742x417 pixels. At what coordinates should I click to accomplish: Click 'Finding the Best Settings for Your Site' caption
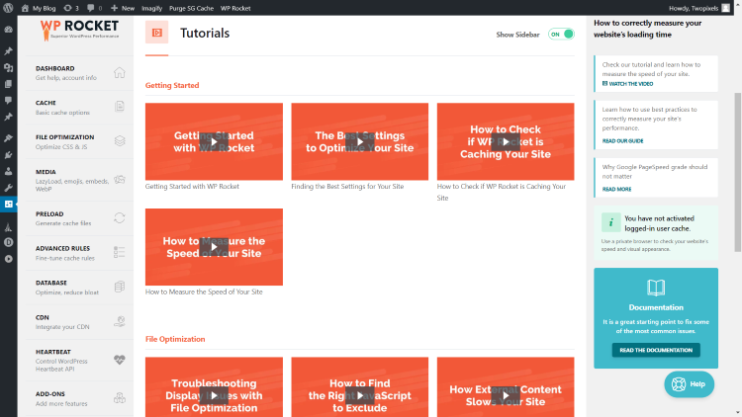click(347, 187)
